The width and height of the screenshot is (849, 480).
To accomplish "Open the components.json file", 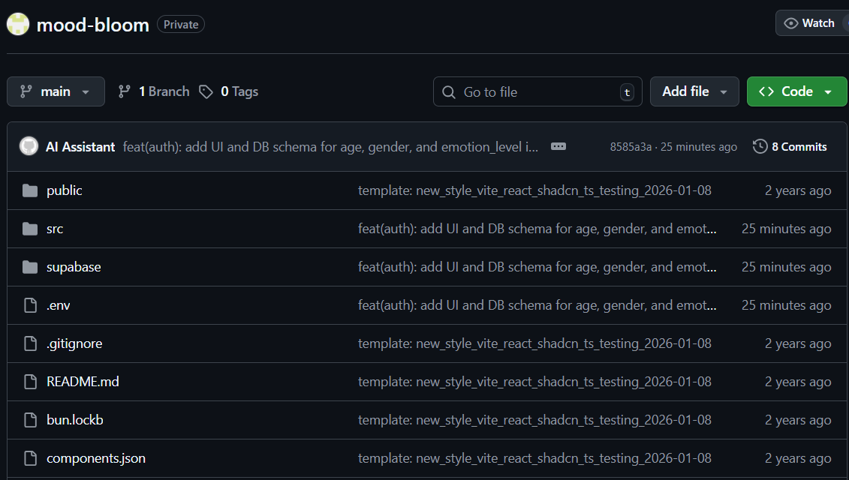I will coord(96,458).
